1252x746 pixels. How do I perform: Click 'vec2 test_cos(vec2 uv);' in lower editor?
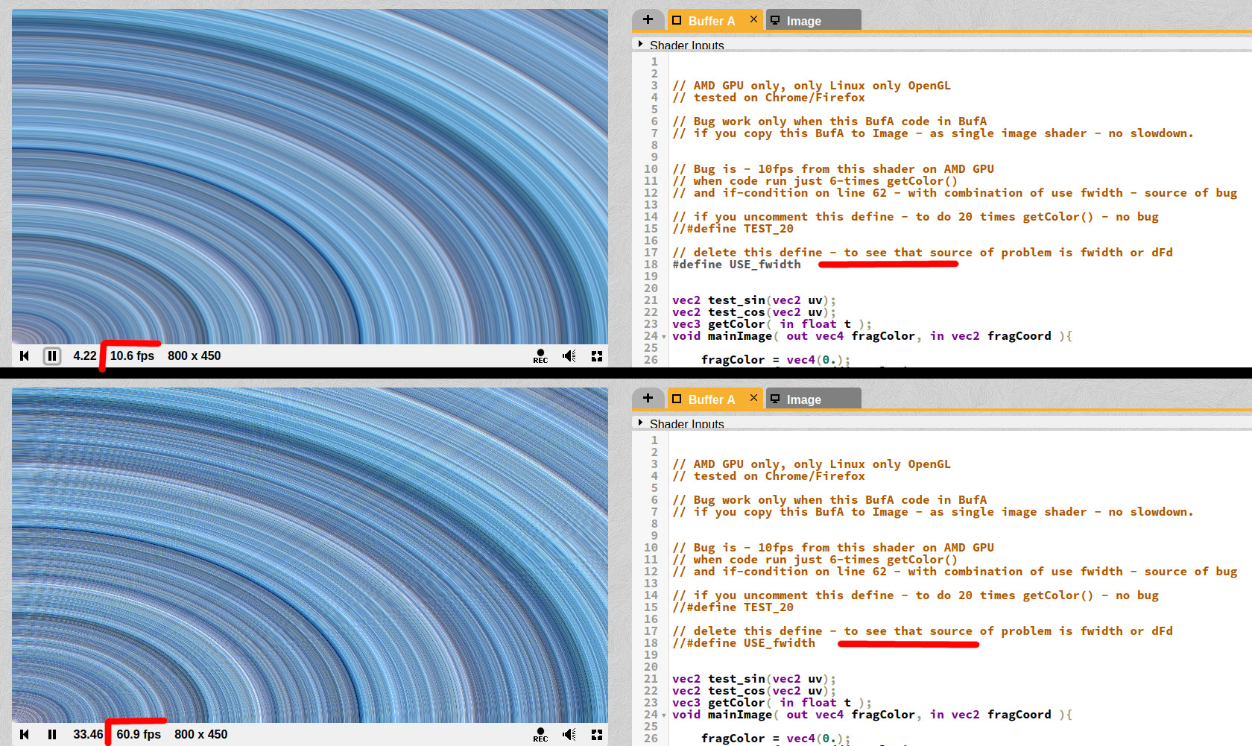(754, 691)
